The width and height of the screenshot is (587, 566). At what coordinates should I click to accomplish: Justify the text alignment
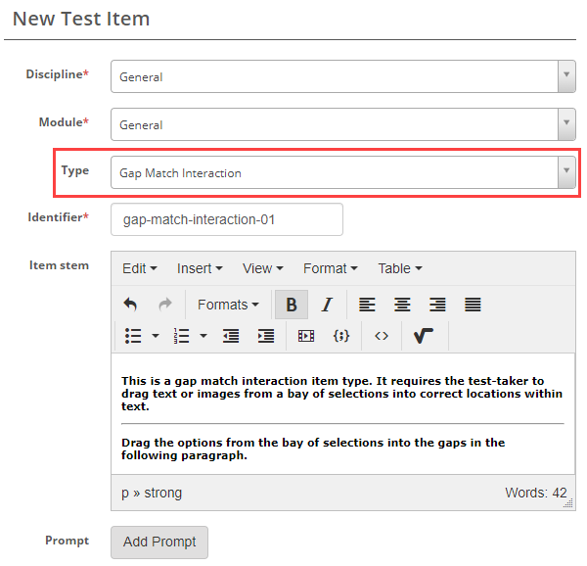click(x=473, y=305)
